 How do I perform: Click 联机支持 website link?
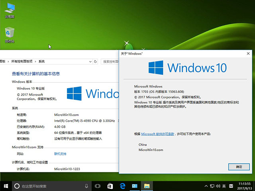(60, 154)
